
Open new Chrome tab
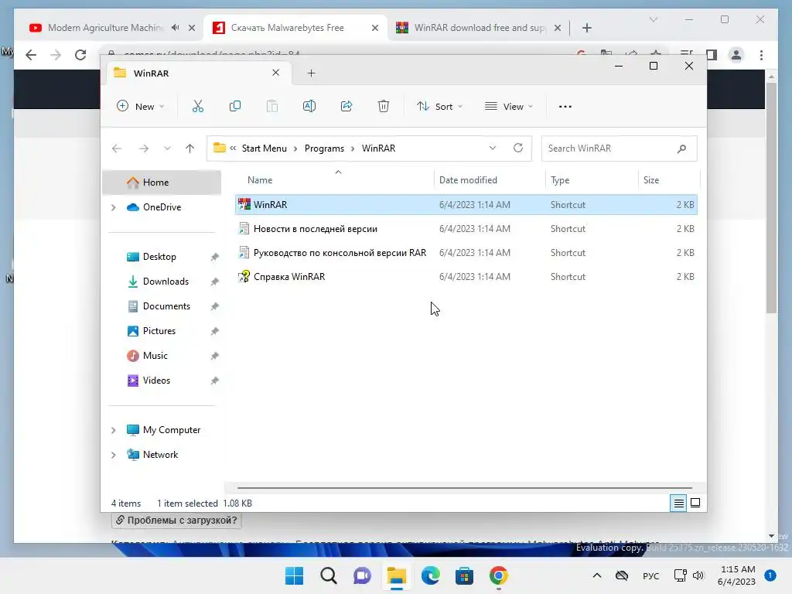(586, 28)
